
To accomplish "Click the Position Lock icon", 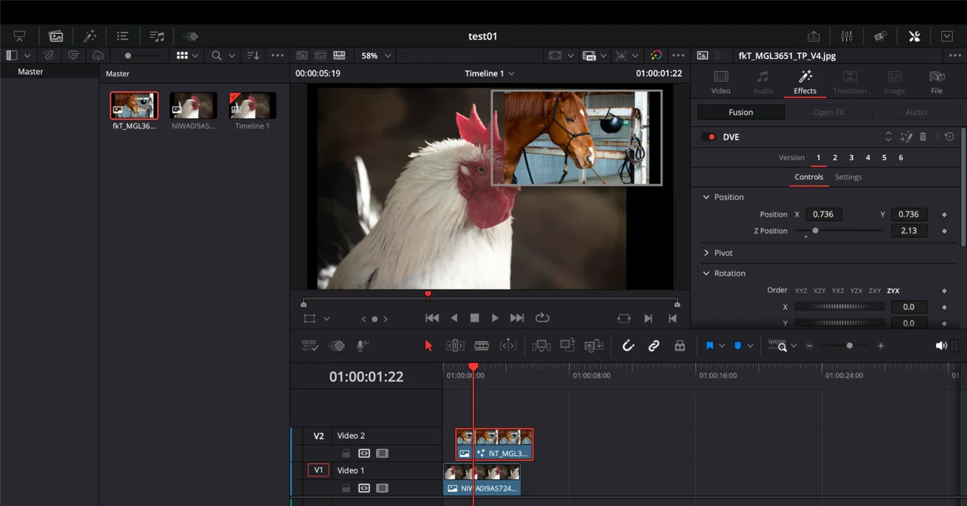I will pyautogui.click(x=680, y=346).
